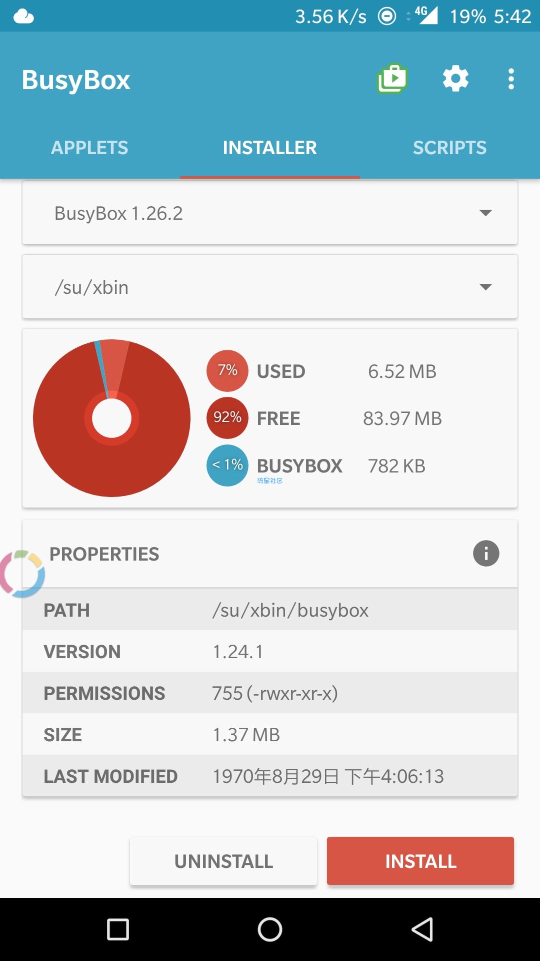Open settings via the gear icon

click(455, 79)
